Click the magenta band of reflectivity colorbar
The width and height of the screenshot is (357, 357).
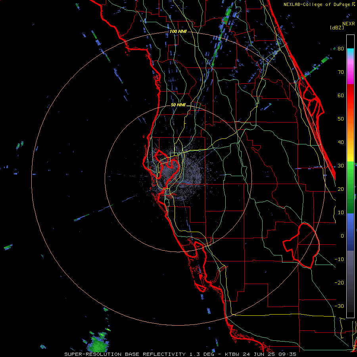tap(350, 72)
